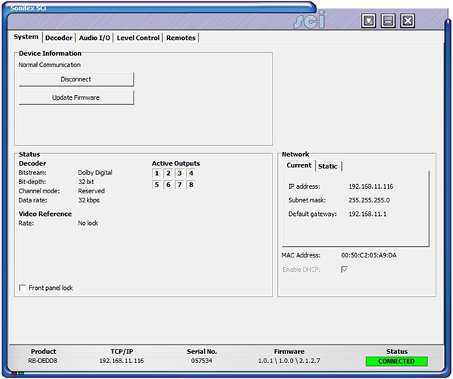The height and width of the screenshot is (379, 453).
Task: Go to the Remotes tab
Action: tap(181, 38)
